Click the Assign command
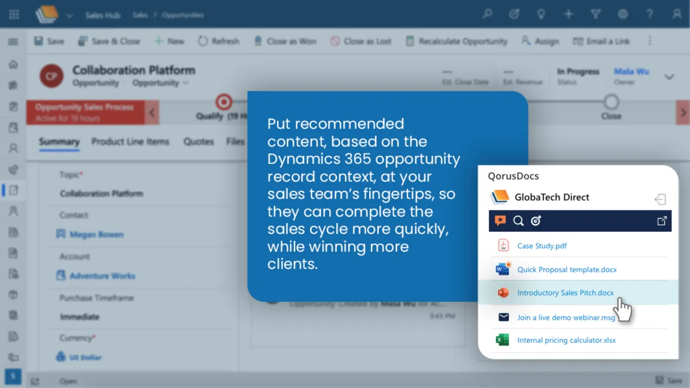The height and width of the screenshot is (388, 690). (540, 41)
